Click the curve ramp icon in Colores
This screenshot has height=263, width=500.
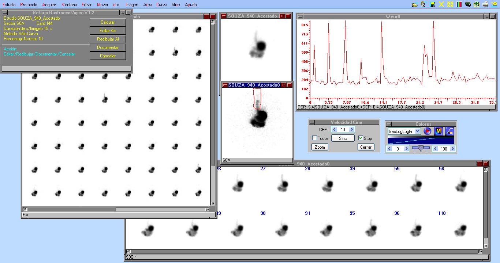pos(449,131)
